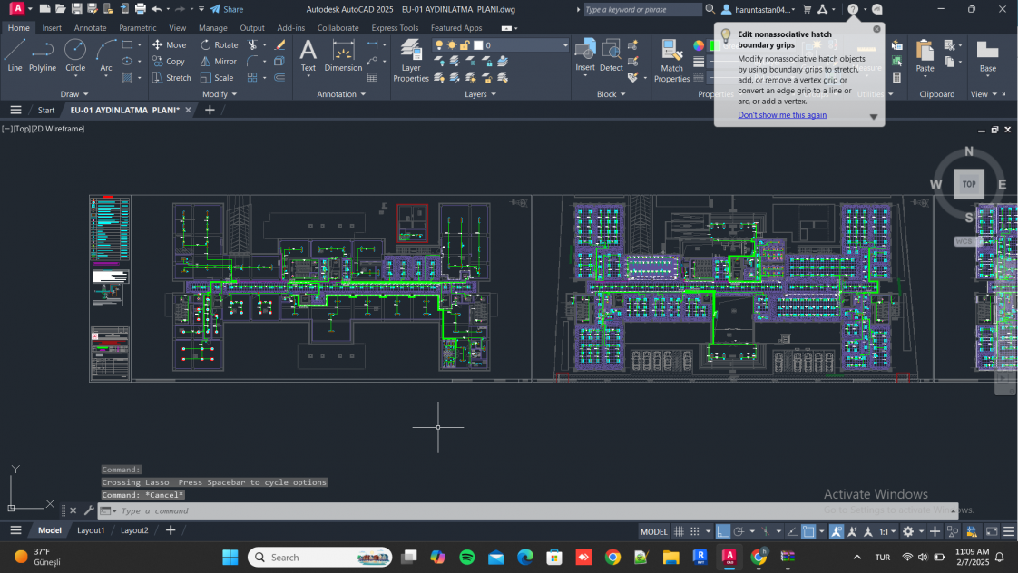Click the Share button in title bar
The image size is (1018, 573).
pos(227,9)
